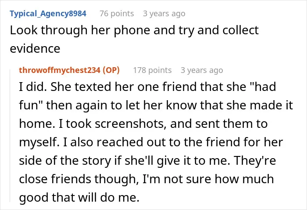Viewport: 307px width, 210px height.
Task: Click the word 'evidence' in the top comment
Action: point(35,49)
